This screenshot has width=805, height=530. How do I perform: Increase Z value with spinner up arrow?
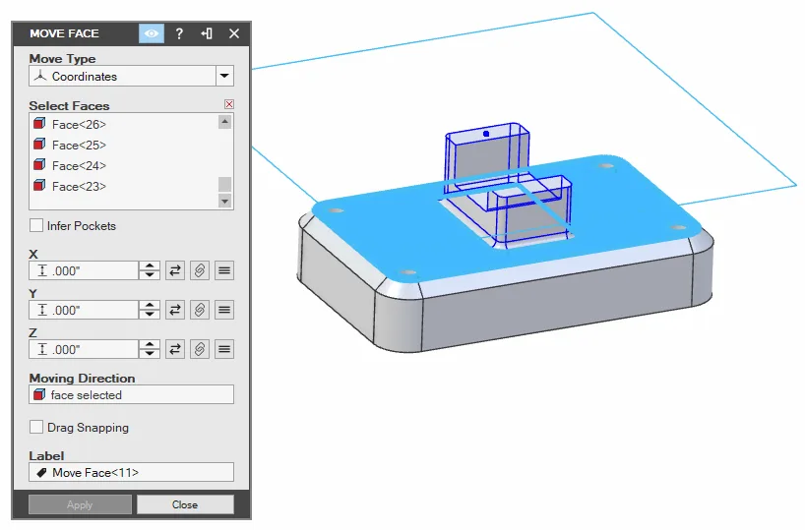150,345
